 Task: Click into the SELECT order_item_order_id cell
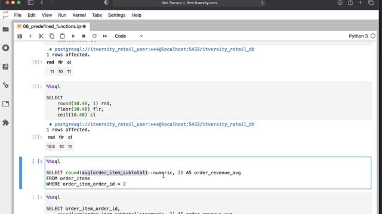(x=208, y=203)
